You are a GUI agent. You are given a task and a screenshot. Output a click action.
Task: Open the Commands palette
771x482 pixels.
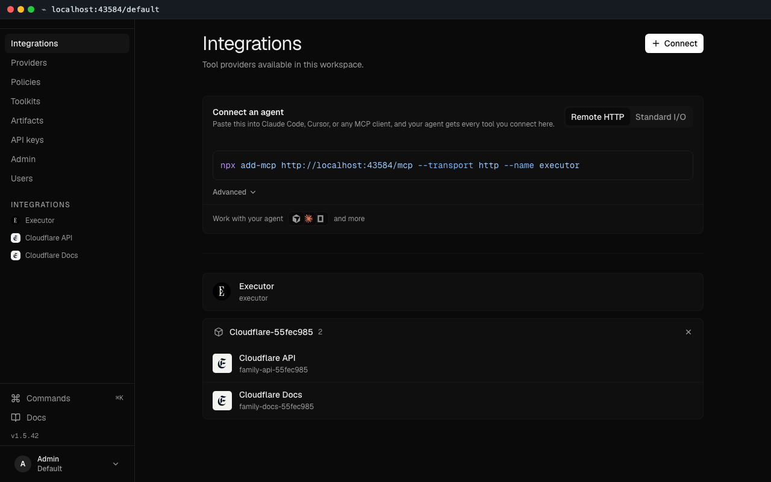tap(67, 398)
